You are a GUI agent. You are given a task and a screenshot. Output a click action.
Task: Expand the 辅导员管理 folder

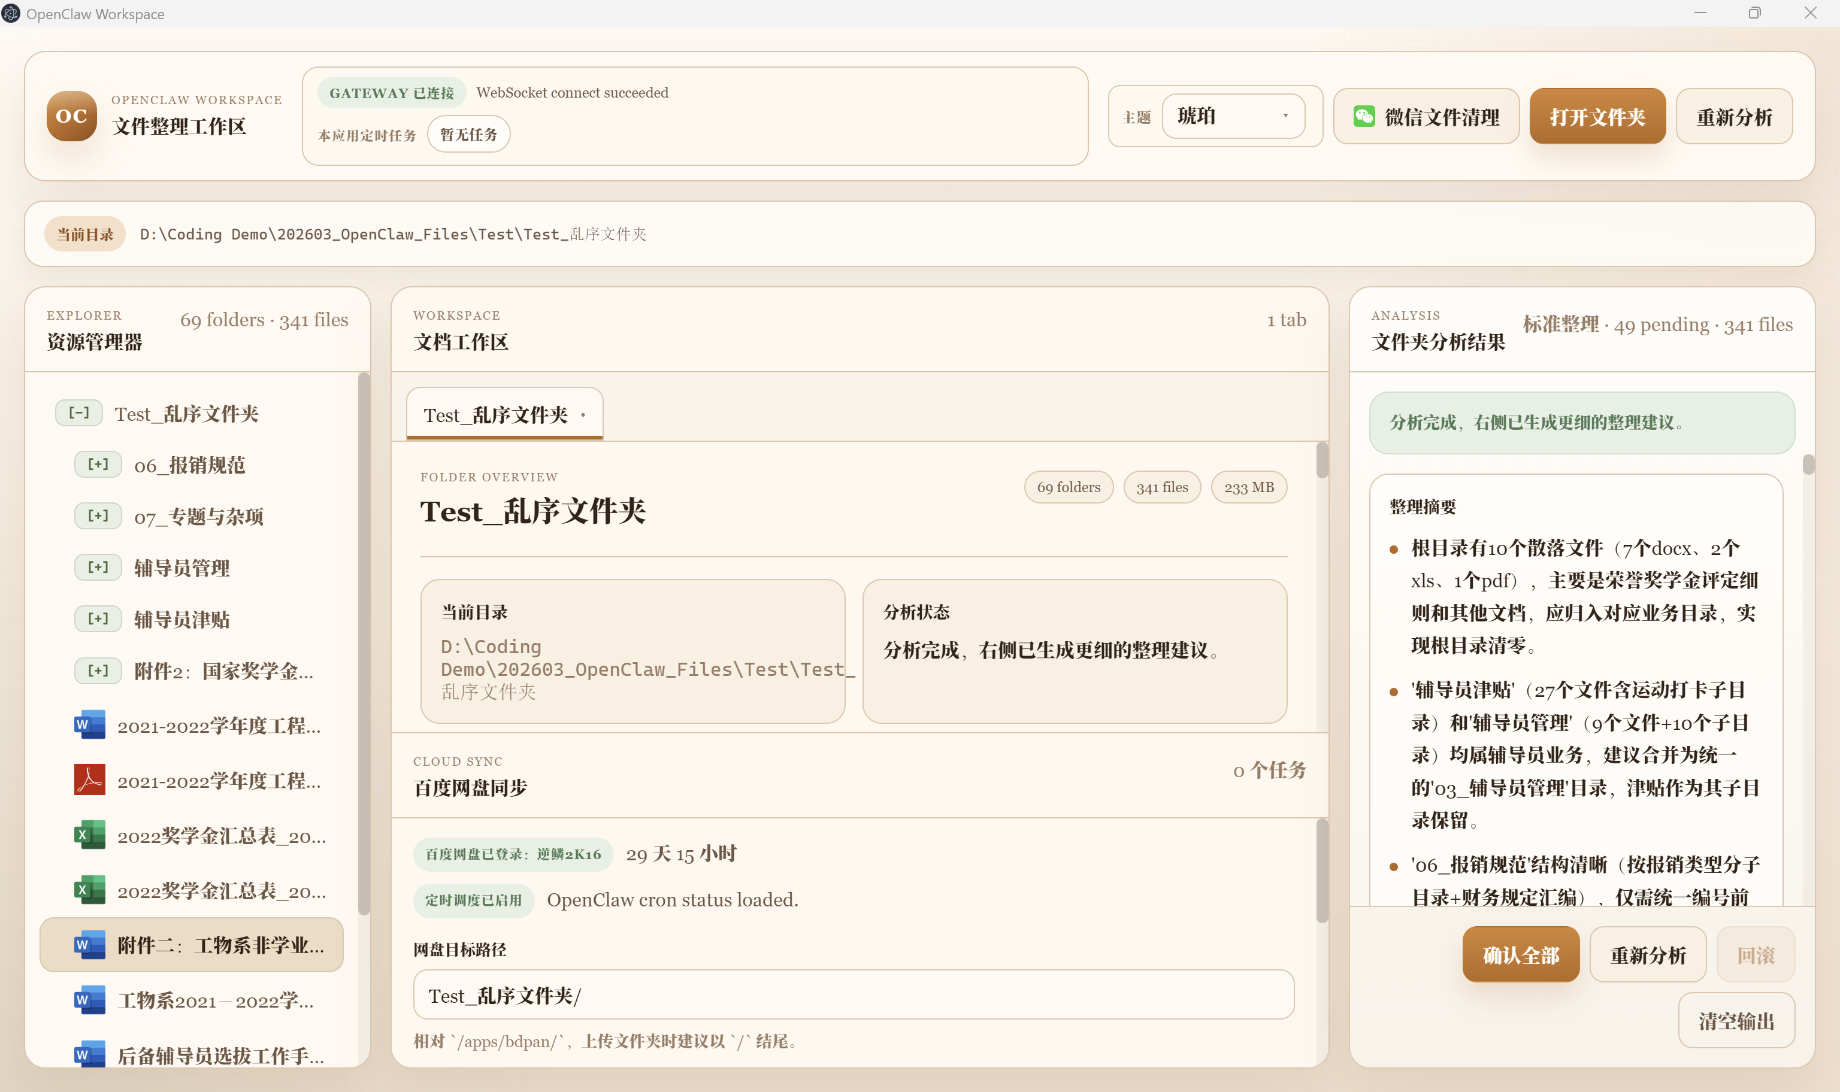point(98,568)
